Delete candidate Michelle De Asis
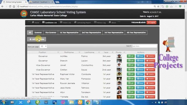The height and width of the screenshot is (105, 187). tap(150, 97)
